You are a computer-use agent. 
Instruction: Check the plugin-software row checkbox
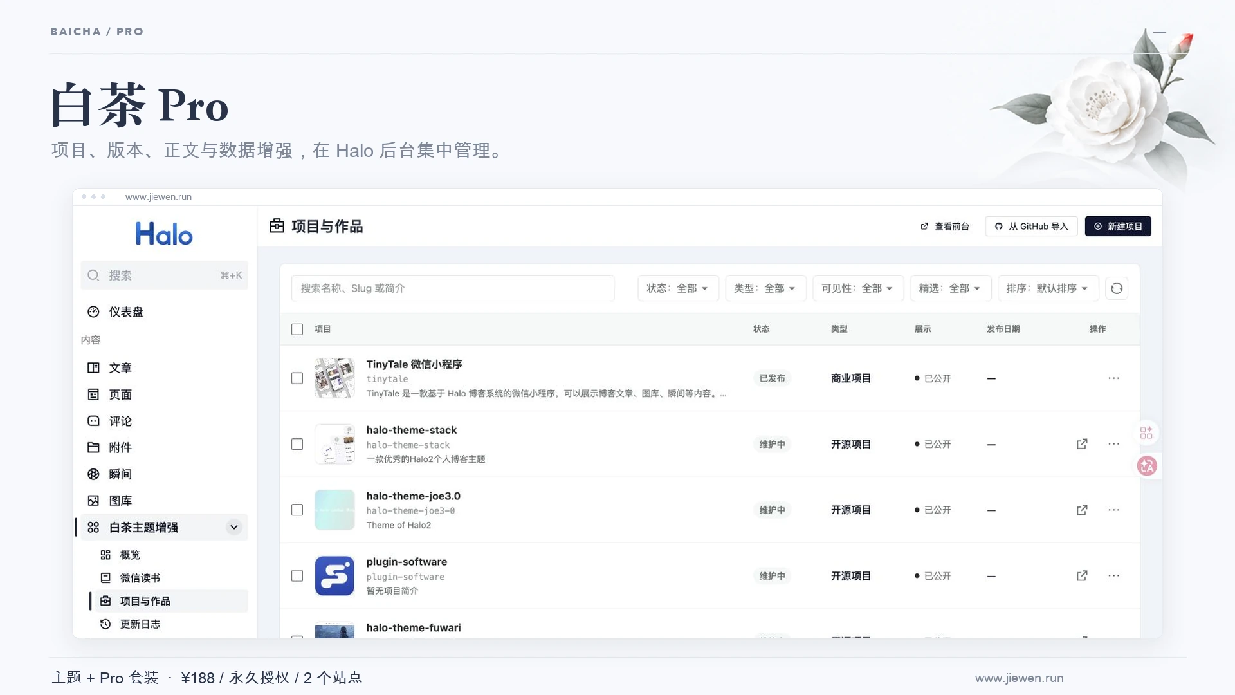click(x=297, y=576)
